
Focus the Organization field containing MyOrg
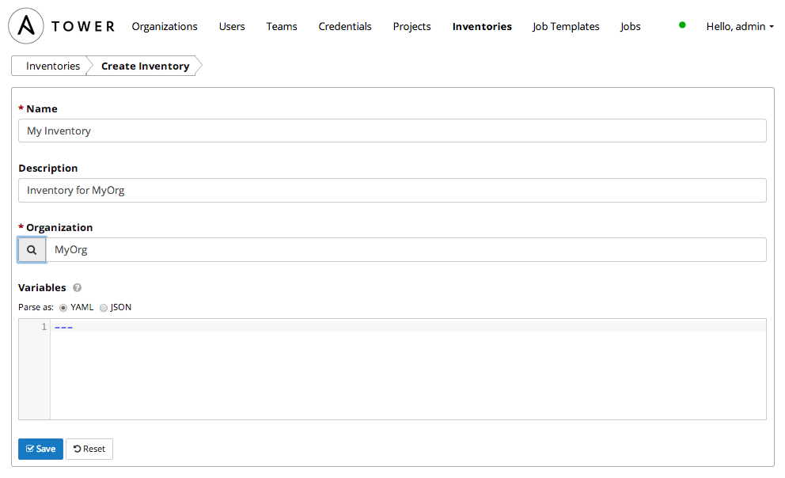point(406,250)
